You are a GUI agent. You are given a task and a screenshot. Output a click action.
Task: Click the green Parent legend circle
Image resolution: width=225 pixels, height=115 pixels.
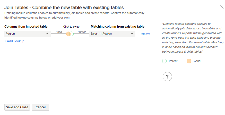pyautogui.click(x=164, y=61)
